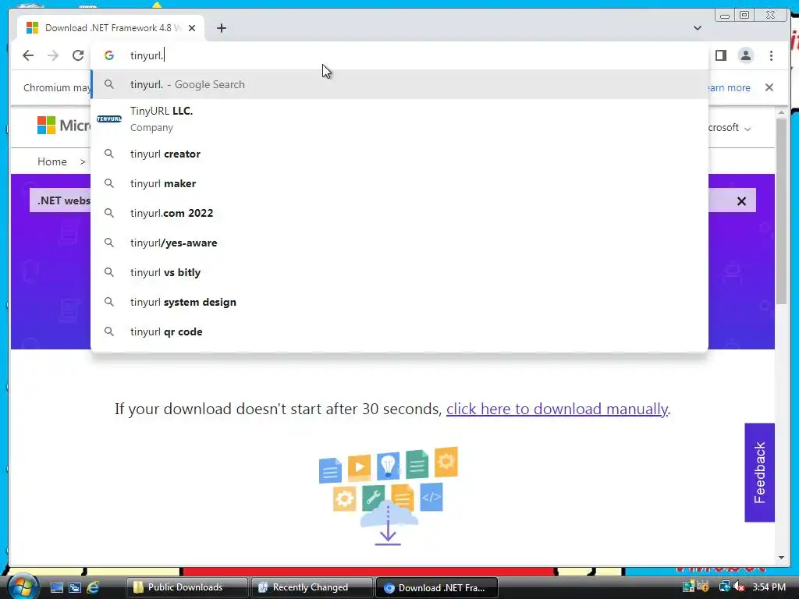Click the Switch between windows quick launch icon
Image resolution: width=799 pixels, height=599 pixels.
click(x=75, y=587)
